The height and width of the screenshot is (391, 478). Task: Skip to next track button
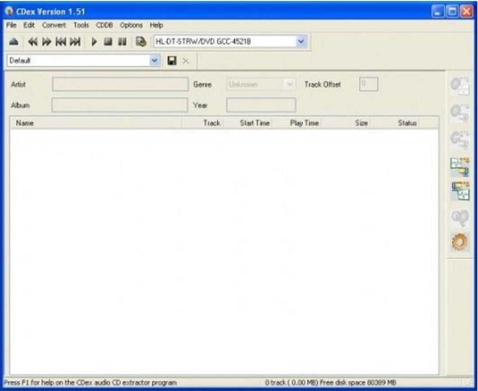click(75, 42)
